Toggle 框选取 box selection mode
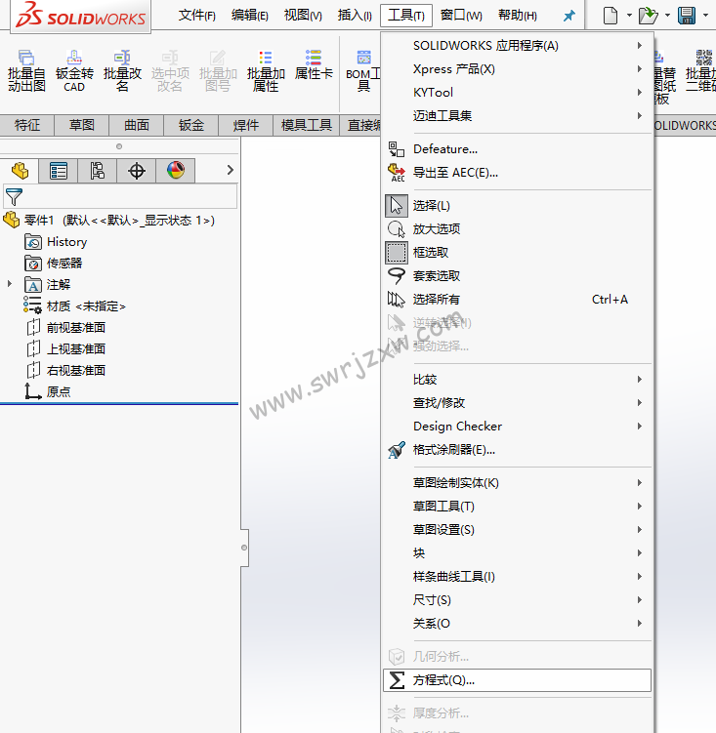The image size is (716, 733). pyautogui.click(x=397, y=253)
